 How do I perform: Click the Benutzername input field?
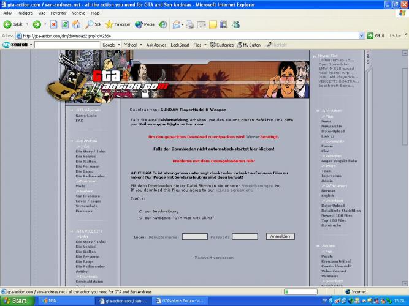pos(195,236)
